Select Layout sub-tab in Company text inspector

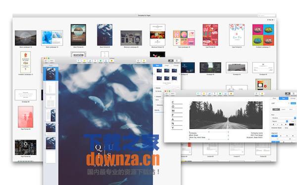click(x=283, y=110)
